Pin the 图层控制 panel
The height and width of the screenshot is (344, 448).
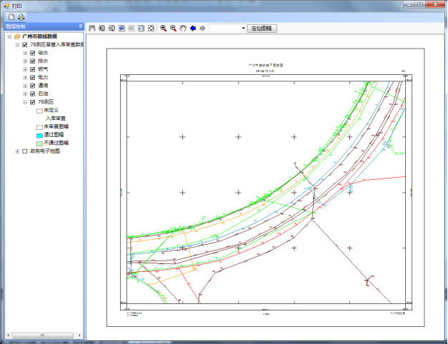(x=80, y=26)
